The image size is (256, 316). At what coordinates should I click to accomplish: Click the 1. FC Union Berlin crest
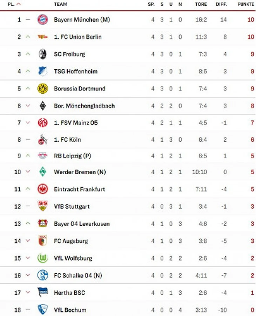click(42, 37)
